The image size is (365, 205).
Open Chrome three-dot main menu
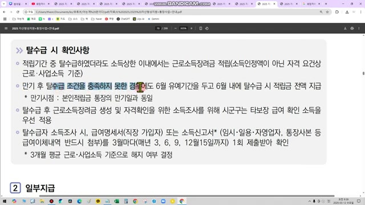coord(360,12)
